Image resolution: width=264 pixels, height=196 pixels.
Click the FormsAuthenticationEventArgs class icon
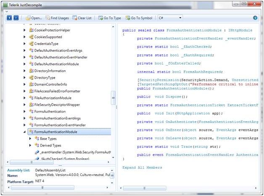[x=31, y=118]
